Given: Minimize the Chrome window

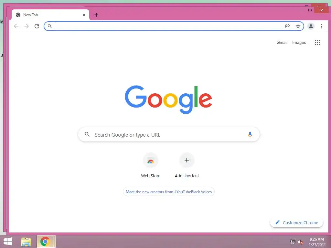Looking at the screenshot, I should (x=301, y=10).
